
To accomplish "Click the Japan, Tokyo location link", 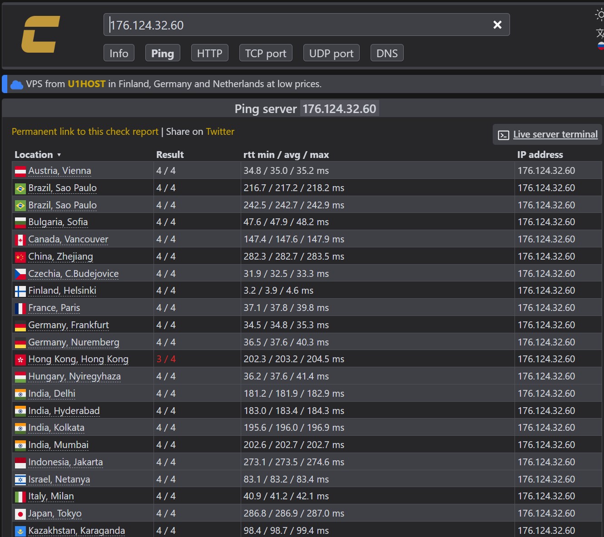I will pos(55,513).
